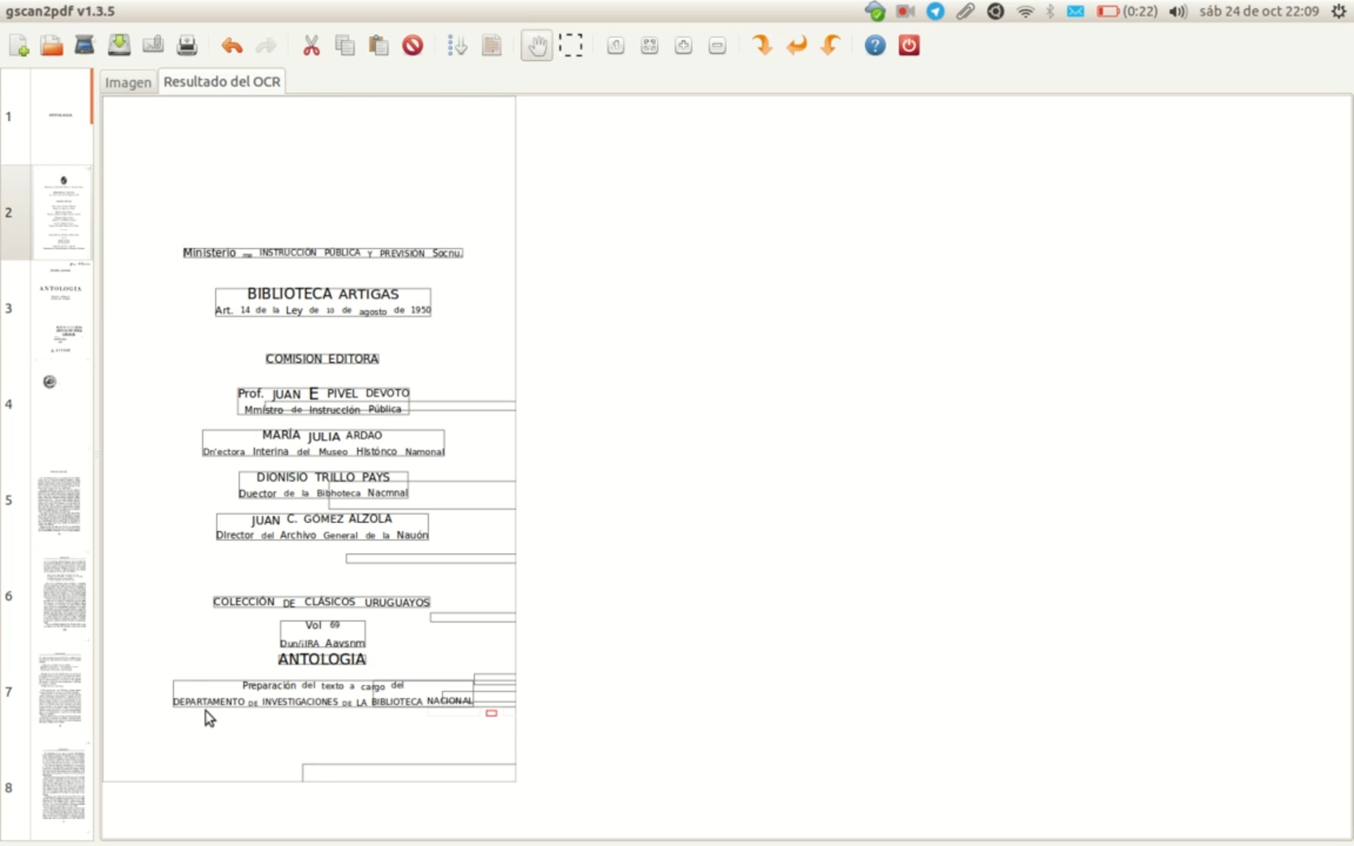The image size is (1354, 846).
Task: Open the system volume indicator
Action: coord(1177,11)
